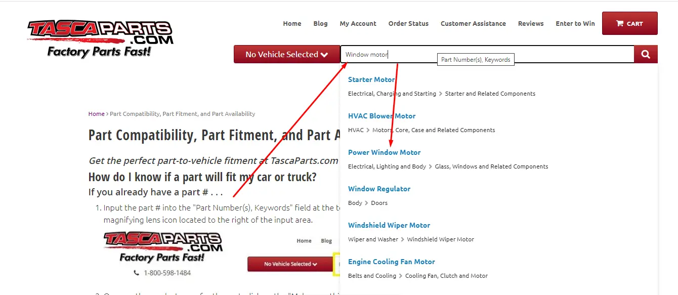
Task: Click the TascaParts logo
Action: click(101, 35)
